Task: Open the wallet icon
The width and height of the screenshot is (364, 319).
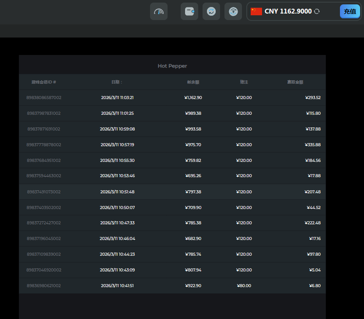Action: pyautogui.click(x=189, y=11)
